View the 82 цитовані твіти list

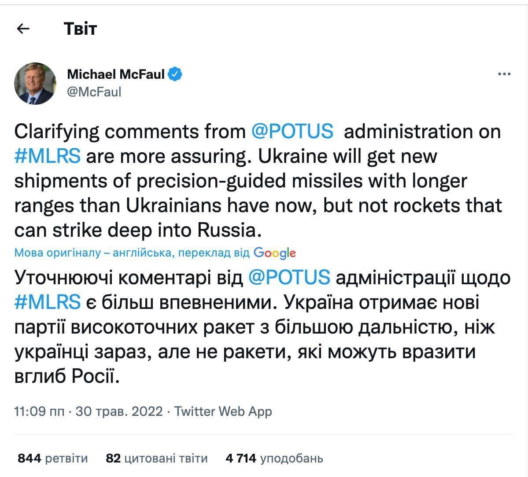click(157, 459)
